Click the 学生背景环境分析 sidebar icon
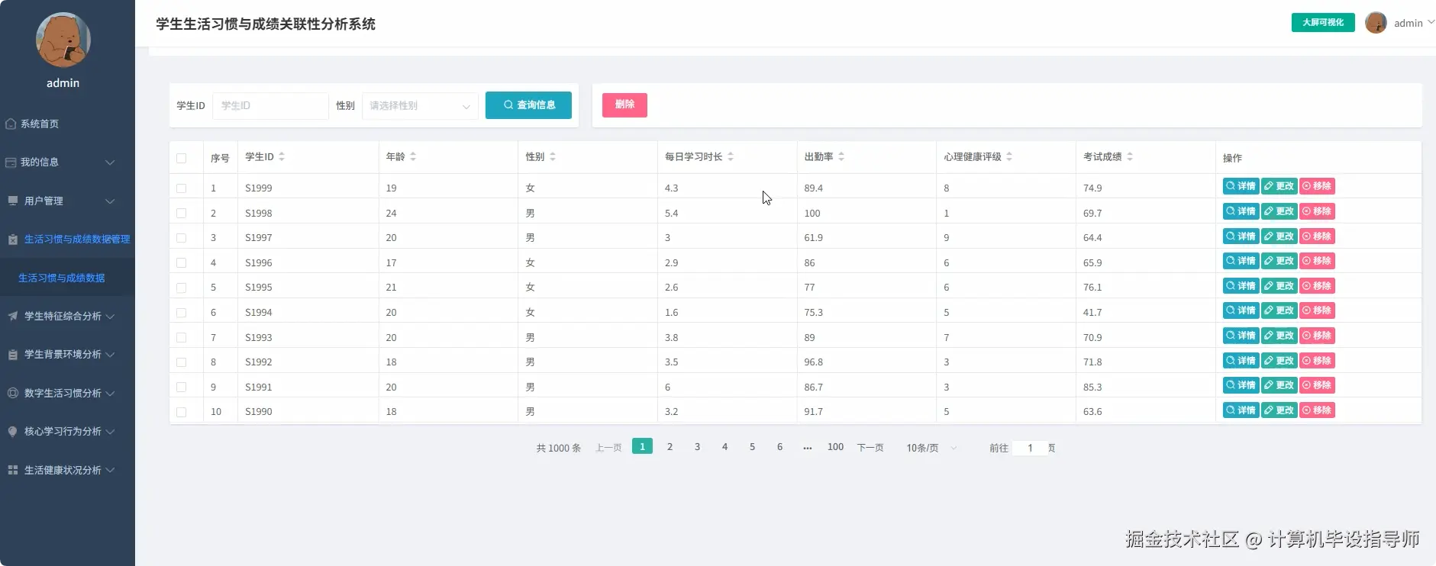The image size is (1436, 566). tap(13, 355)
